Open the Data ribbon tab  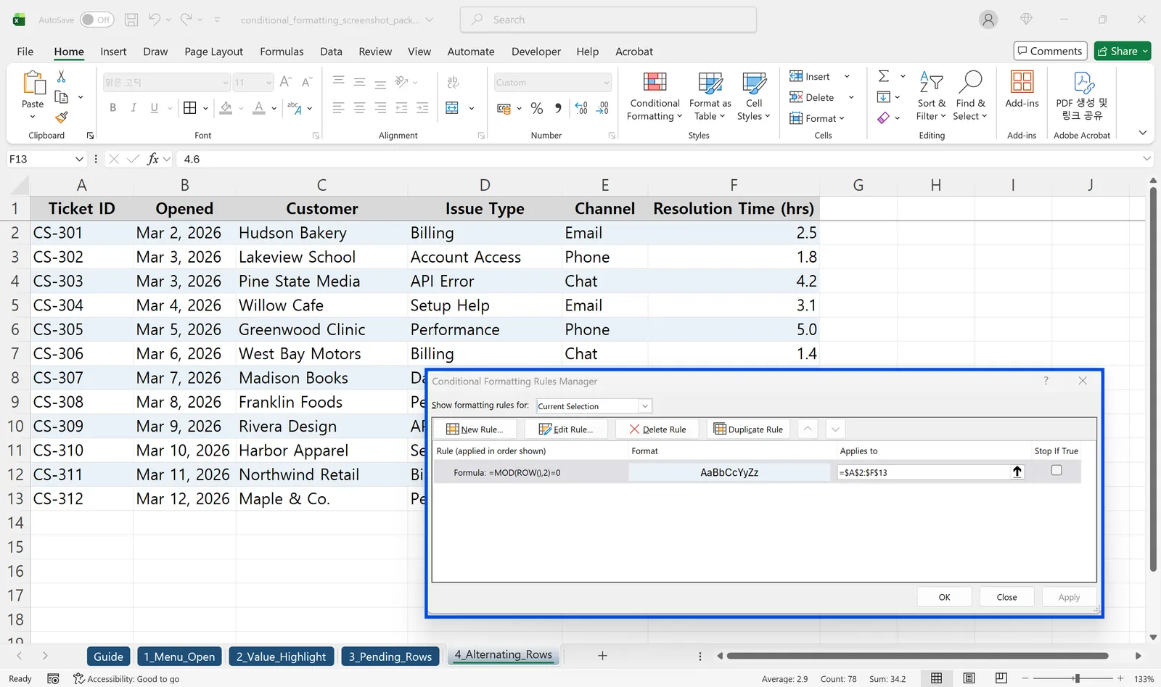[331, 52]
